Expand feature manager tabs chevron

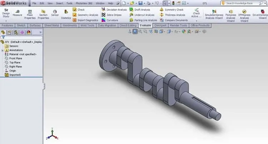[x=40, y=32]
